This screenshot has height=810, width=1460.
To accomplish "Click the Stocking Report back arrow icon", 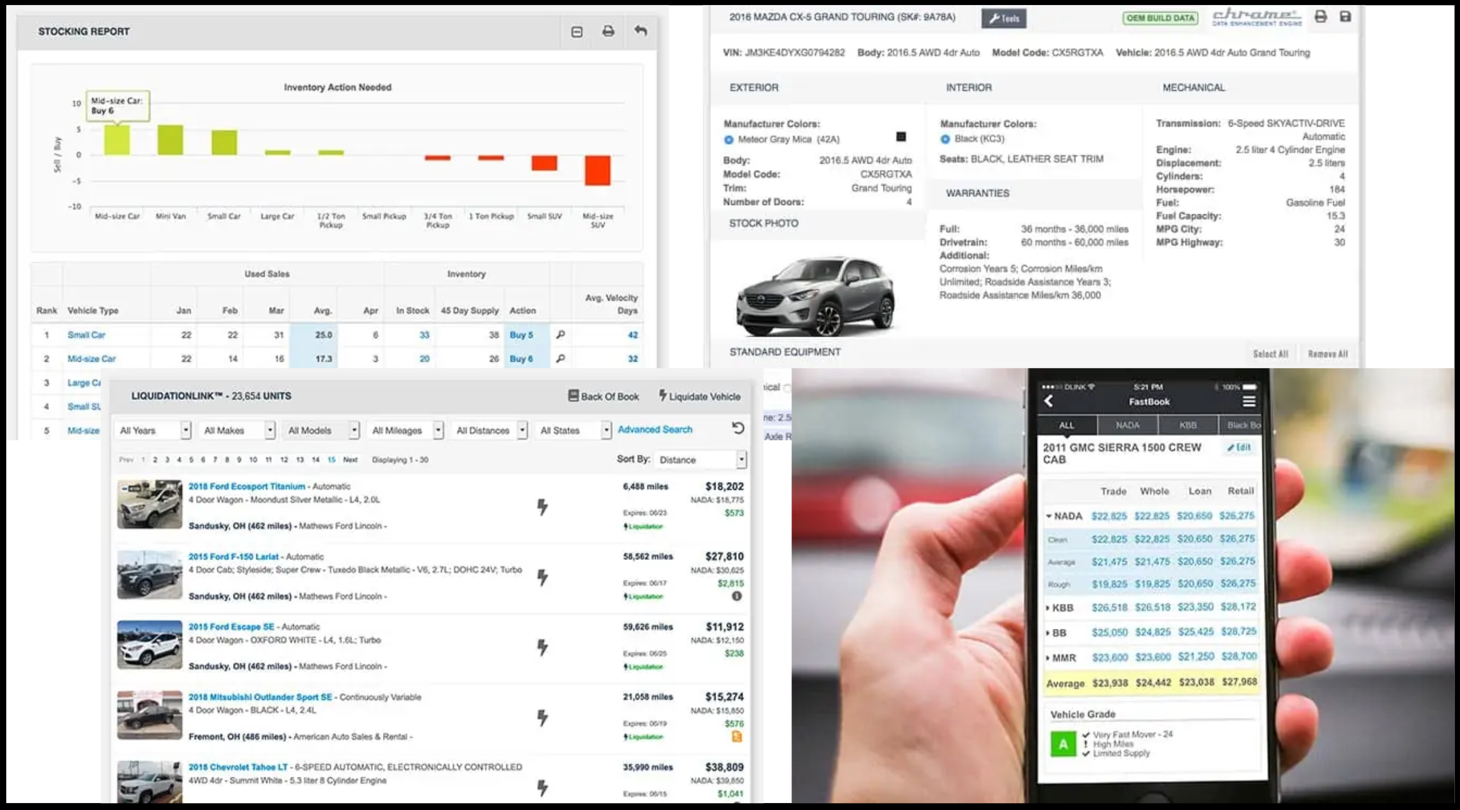I will (640, 31).
